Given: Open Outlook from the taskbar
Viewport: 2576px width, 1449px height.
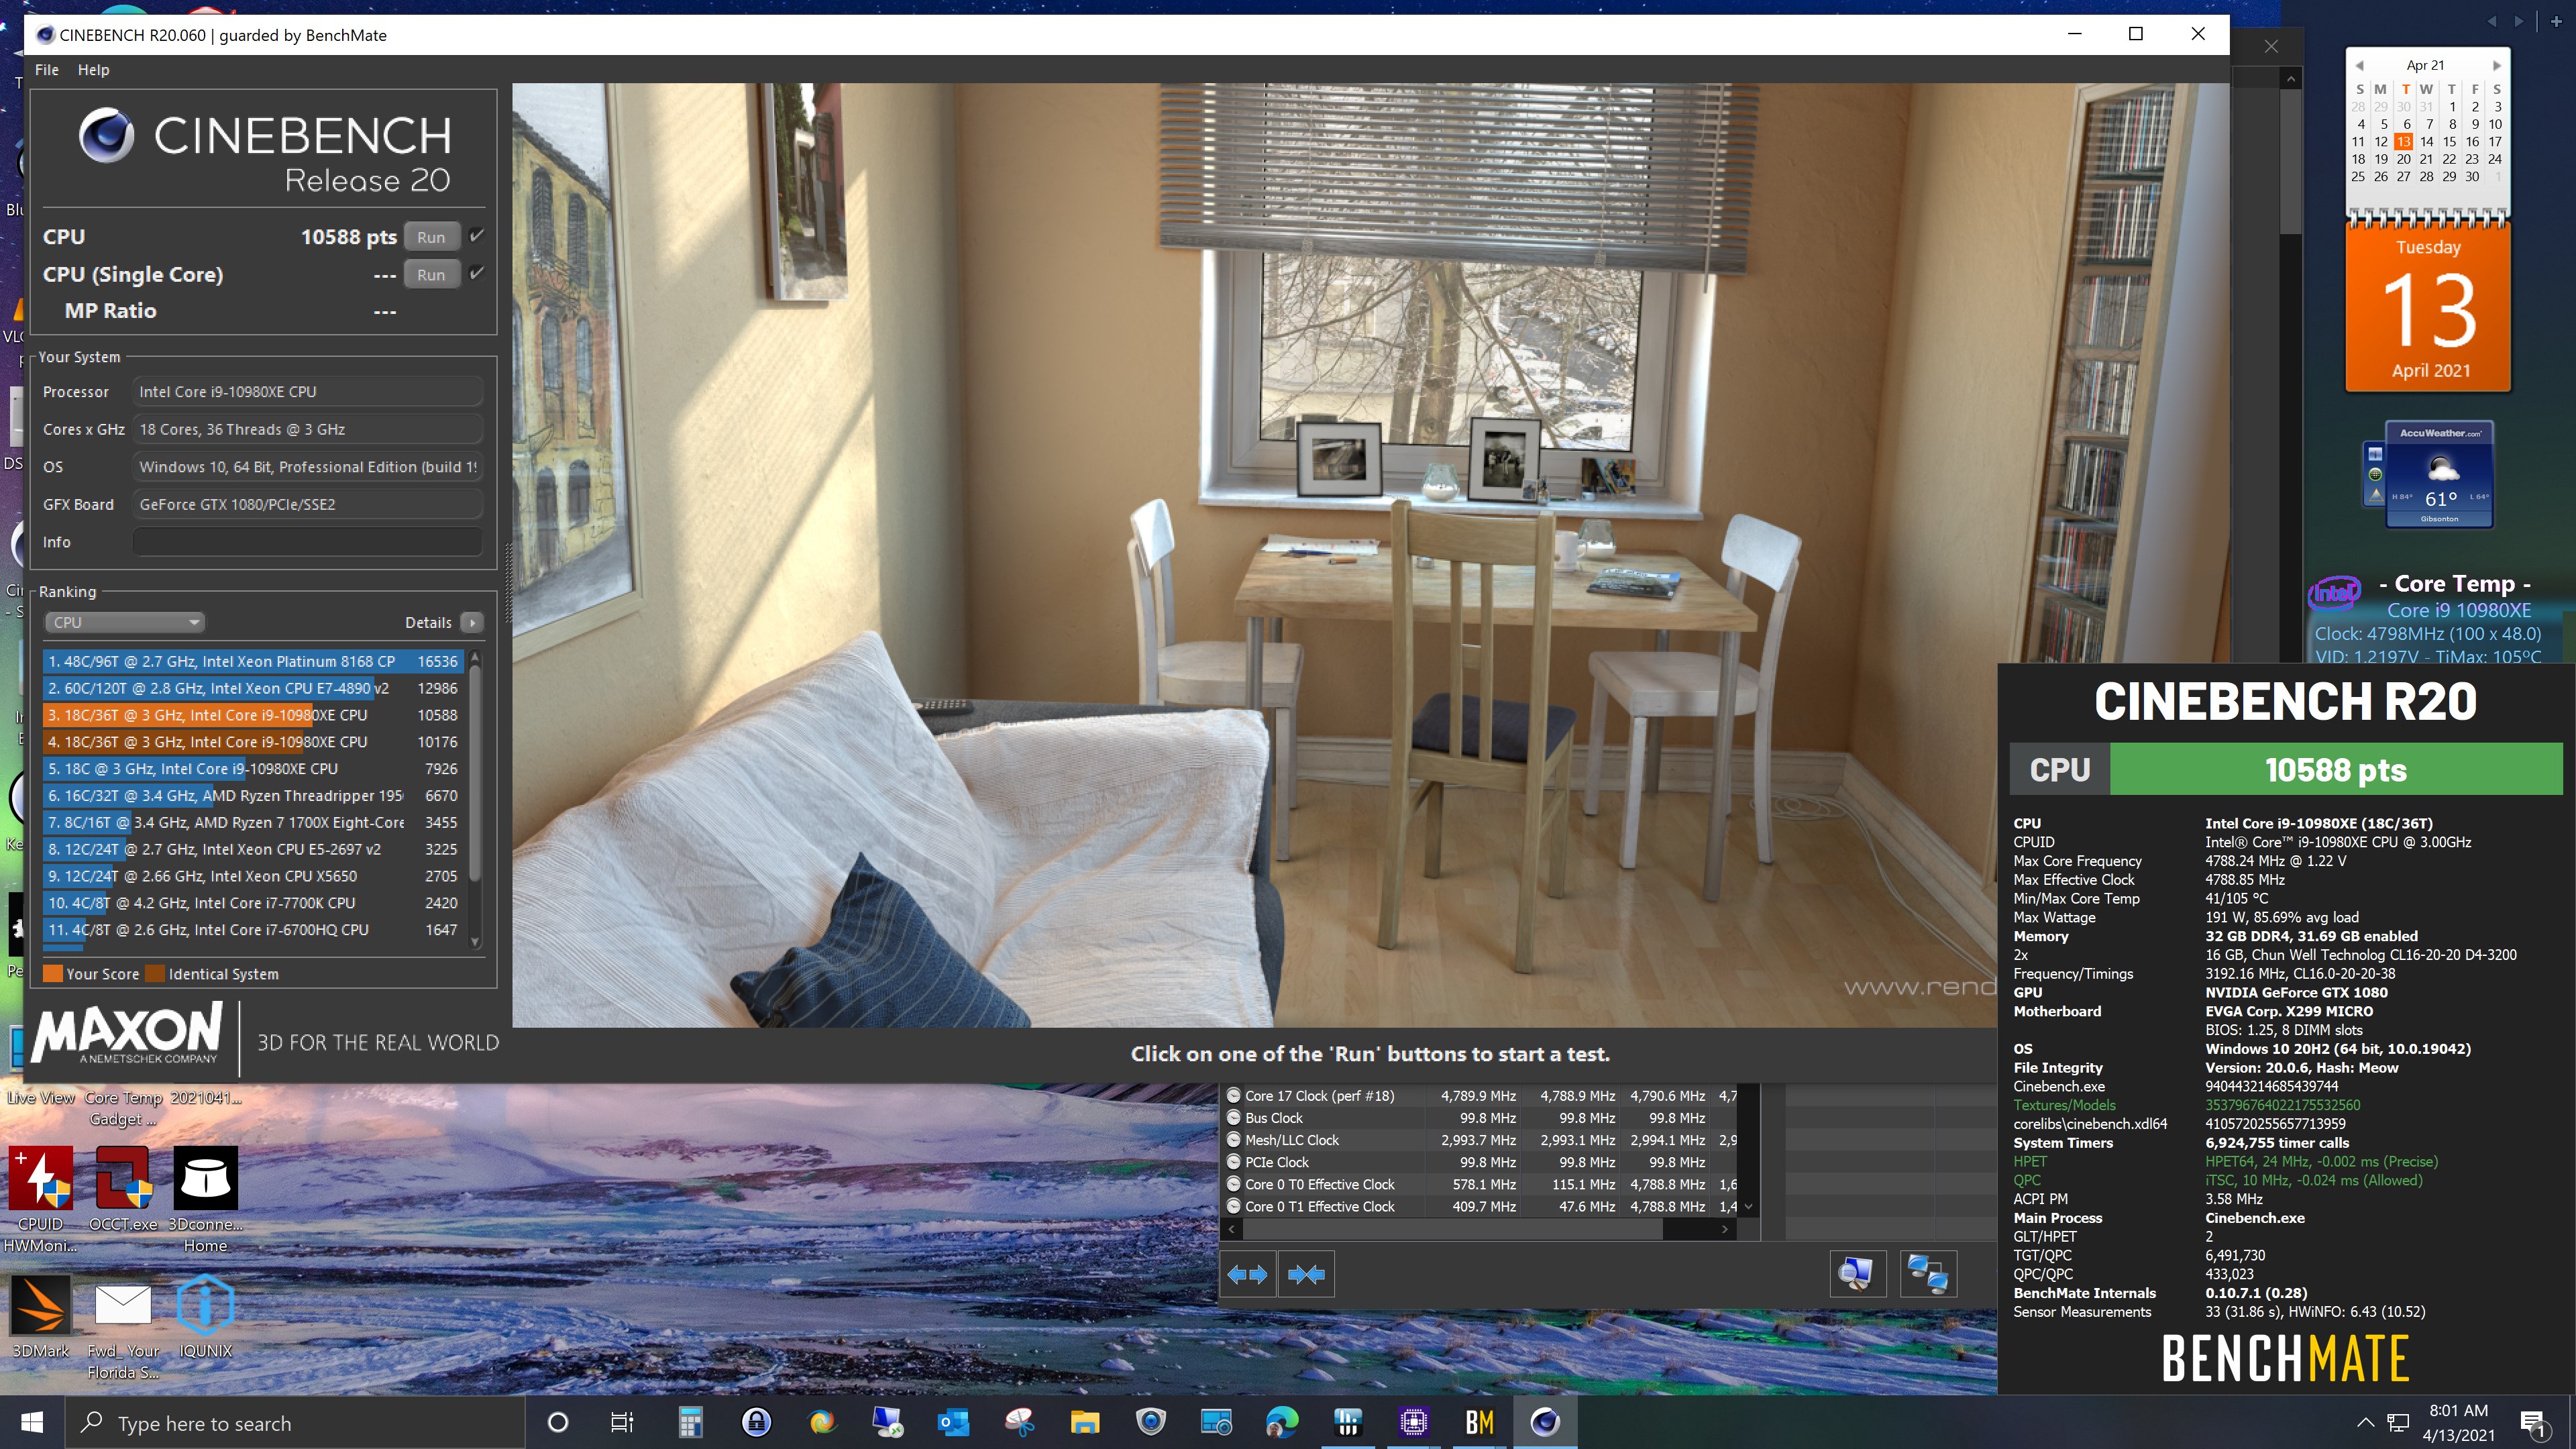Looking at the screenshot, I should tap(953, 1422).
